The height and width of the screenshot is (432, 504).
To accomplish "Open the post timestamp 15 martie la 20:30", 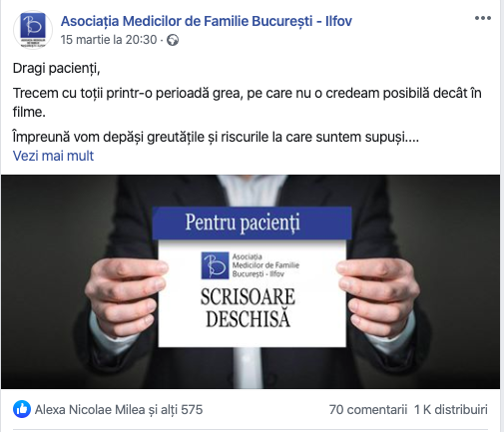I will [x=109, y=40].
